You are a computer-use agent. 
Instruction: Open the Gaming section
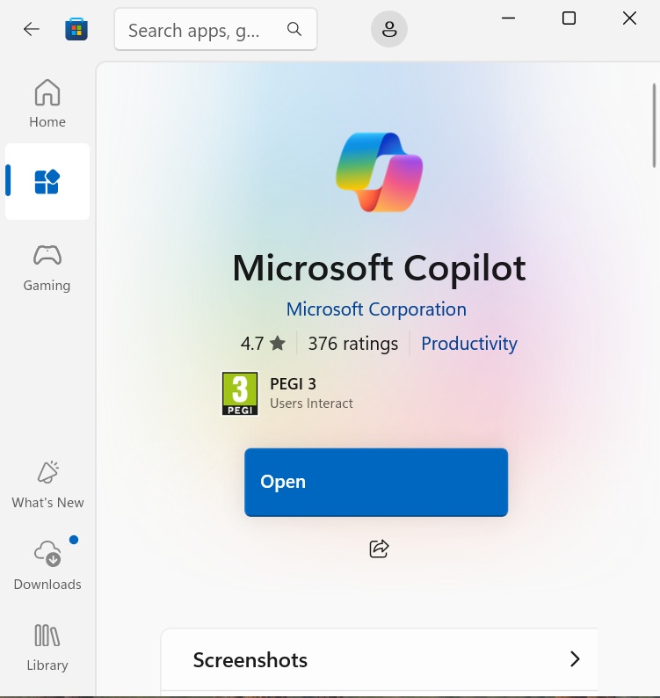(x=47, y=267)
